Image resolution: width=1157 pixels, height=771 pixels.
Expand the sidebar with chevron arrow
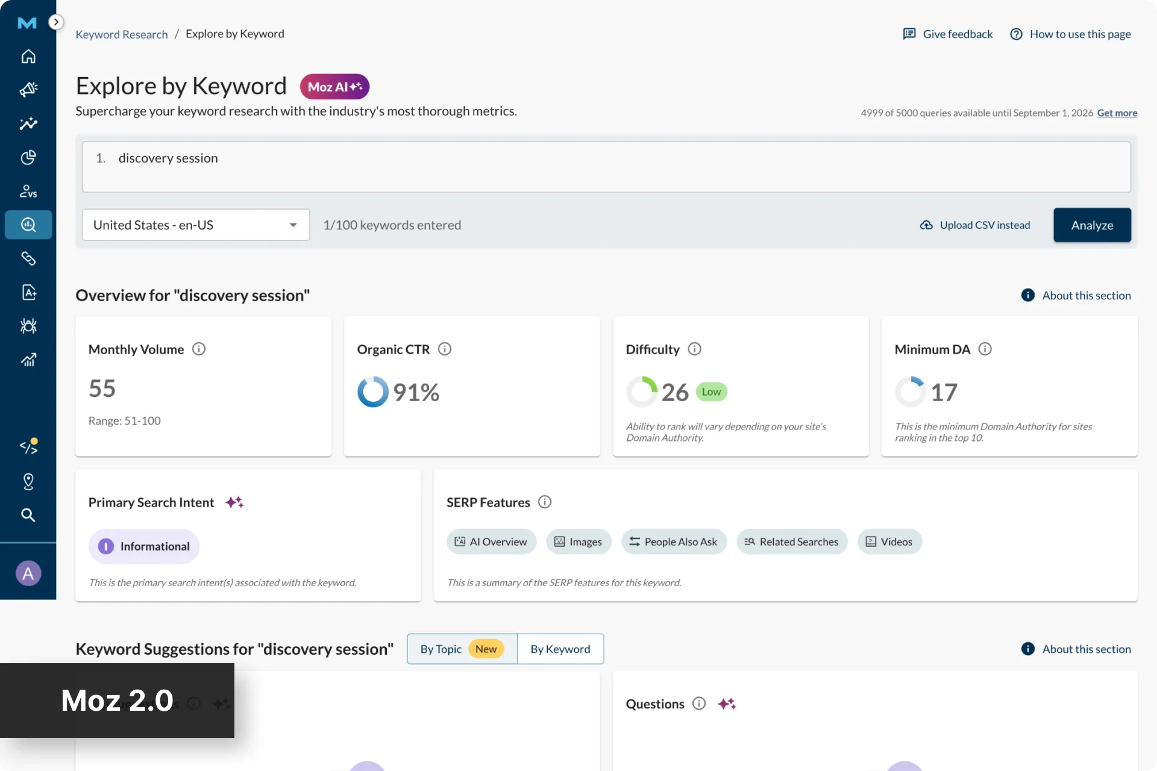tap(55, 22)
